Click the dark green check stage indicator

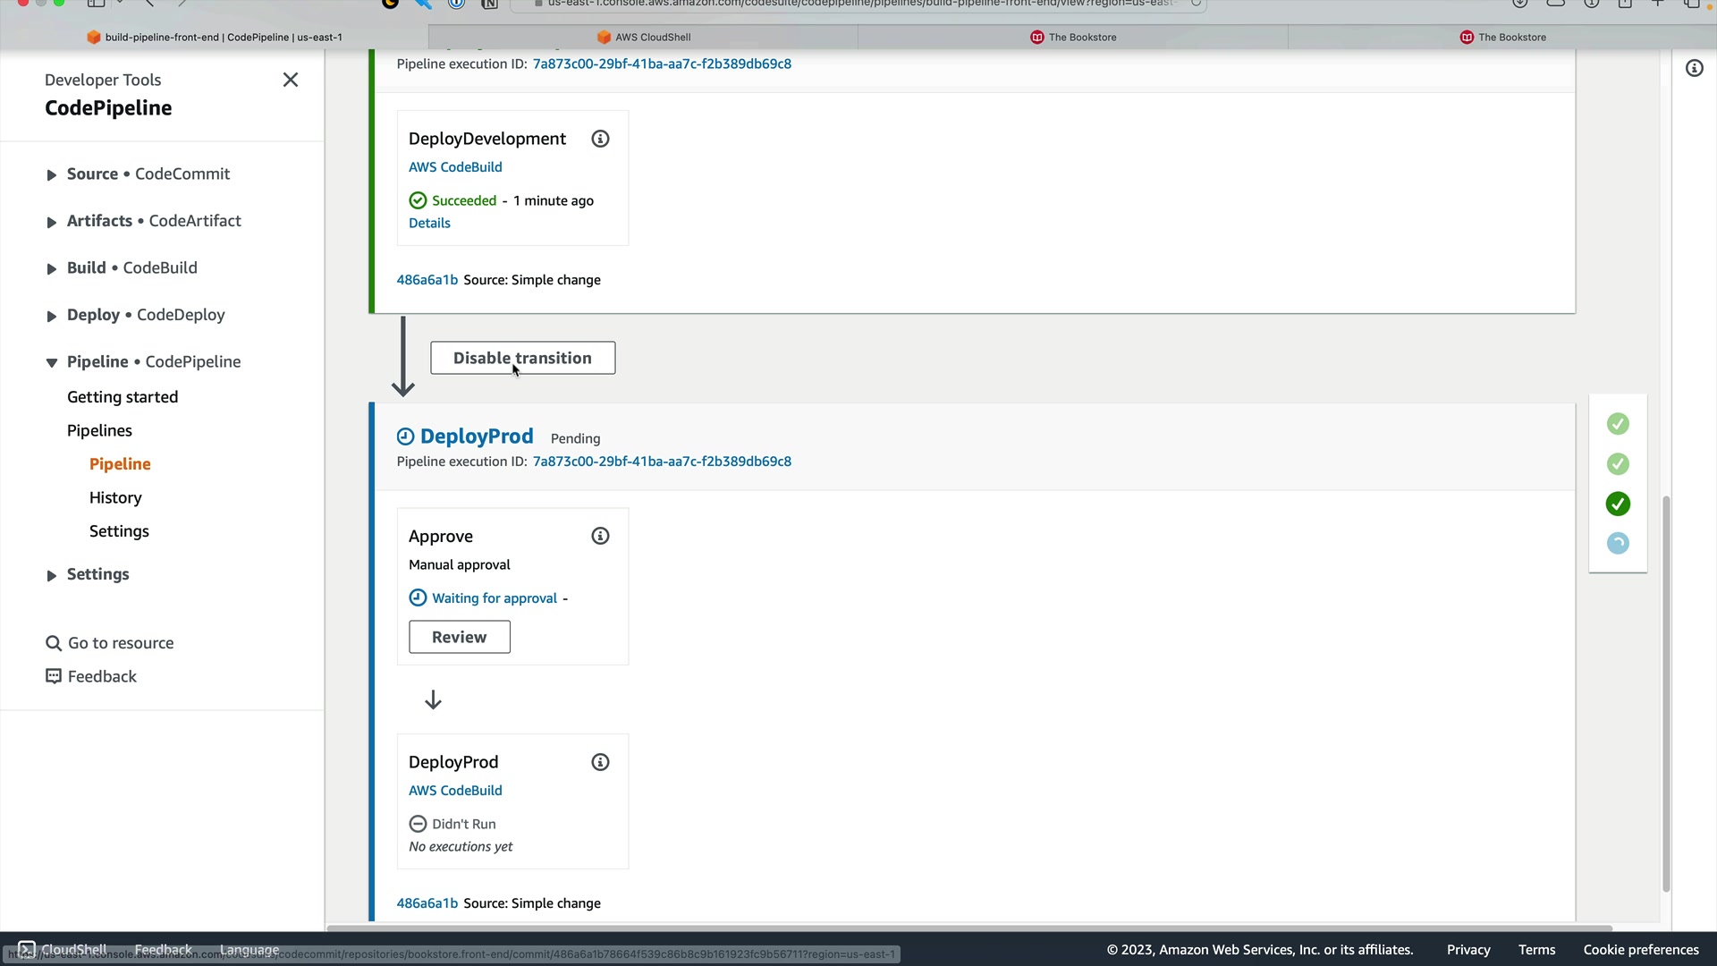click(x=1618, y=504)
